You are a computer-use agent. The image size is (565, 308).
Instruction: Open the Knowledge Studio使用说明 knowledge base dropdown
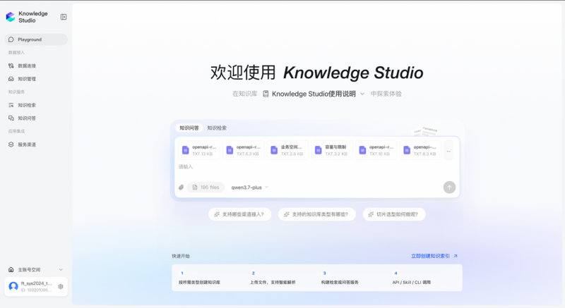click(x=314, y=94)
